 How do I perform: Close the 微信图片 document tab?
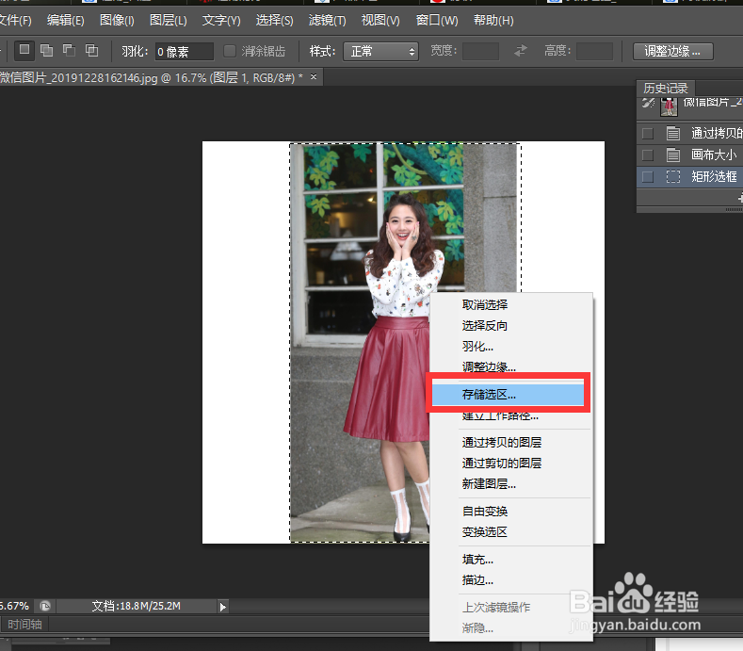coord(314,77)
